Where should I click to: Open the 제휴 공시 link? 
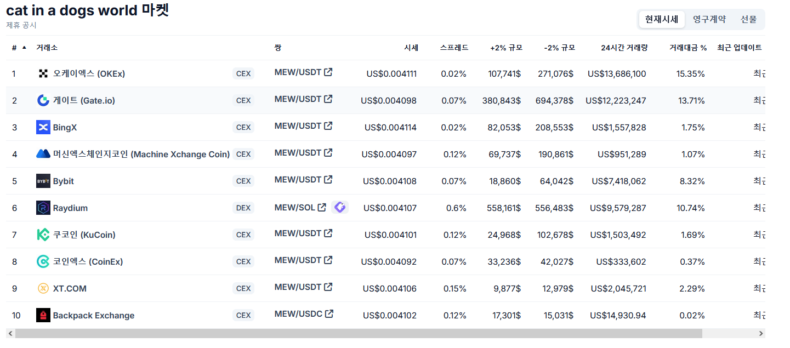click(21, 25)
